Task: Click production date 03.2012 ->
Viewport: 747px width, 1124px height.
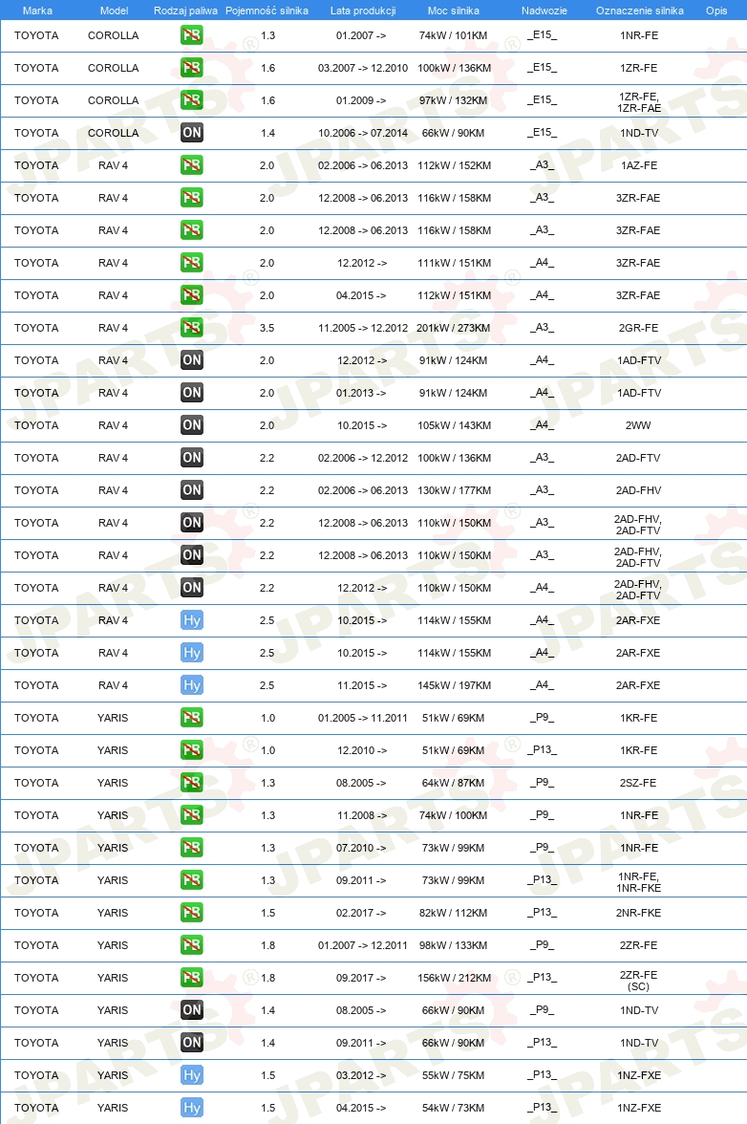Action: [361, 1075]
